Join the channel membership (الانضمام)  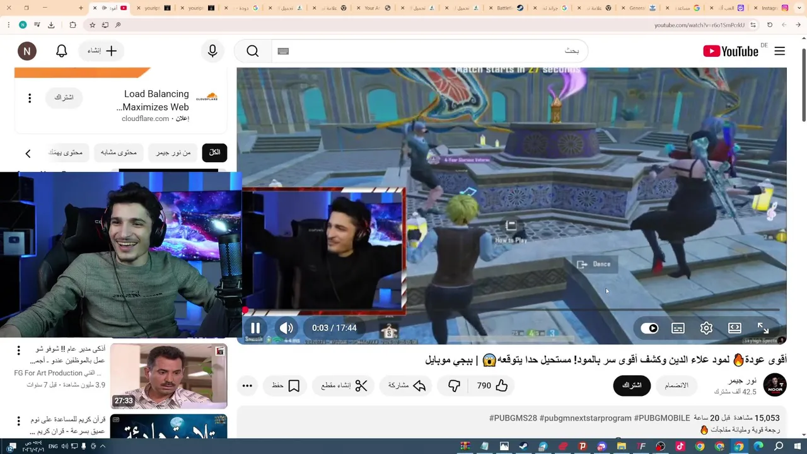676,385
